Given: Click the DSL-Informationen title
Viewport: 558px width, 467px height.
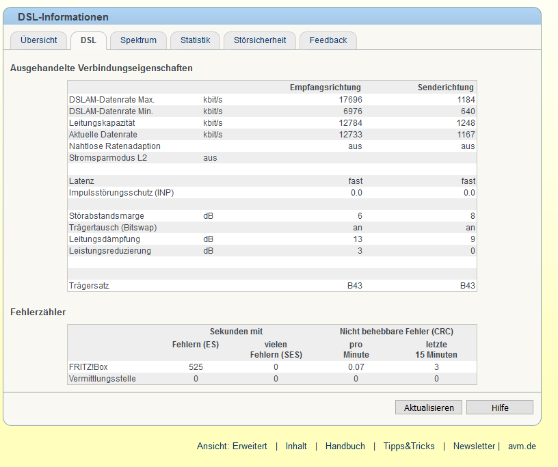Looking at the screenshot, I should coord(63,17).
